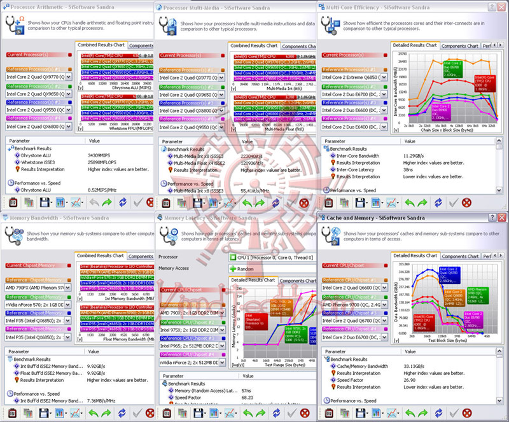Open Random memory access dropdown

pos(272,269)
